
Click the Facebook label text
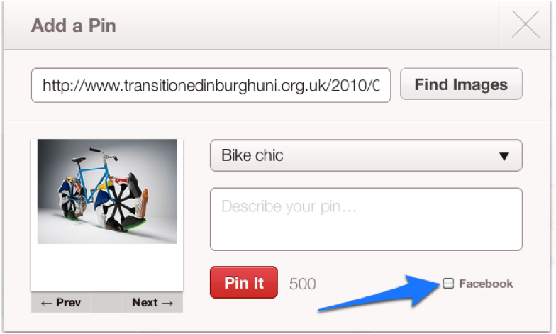486,284
